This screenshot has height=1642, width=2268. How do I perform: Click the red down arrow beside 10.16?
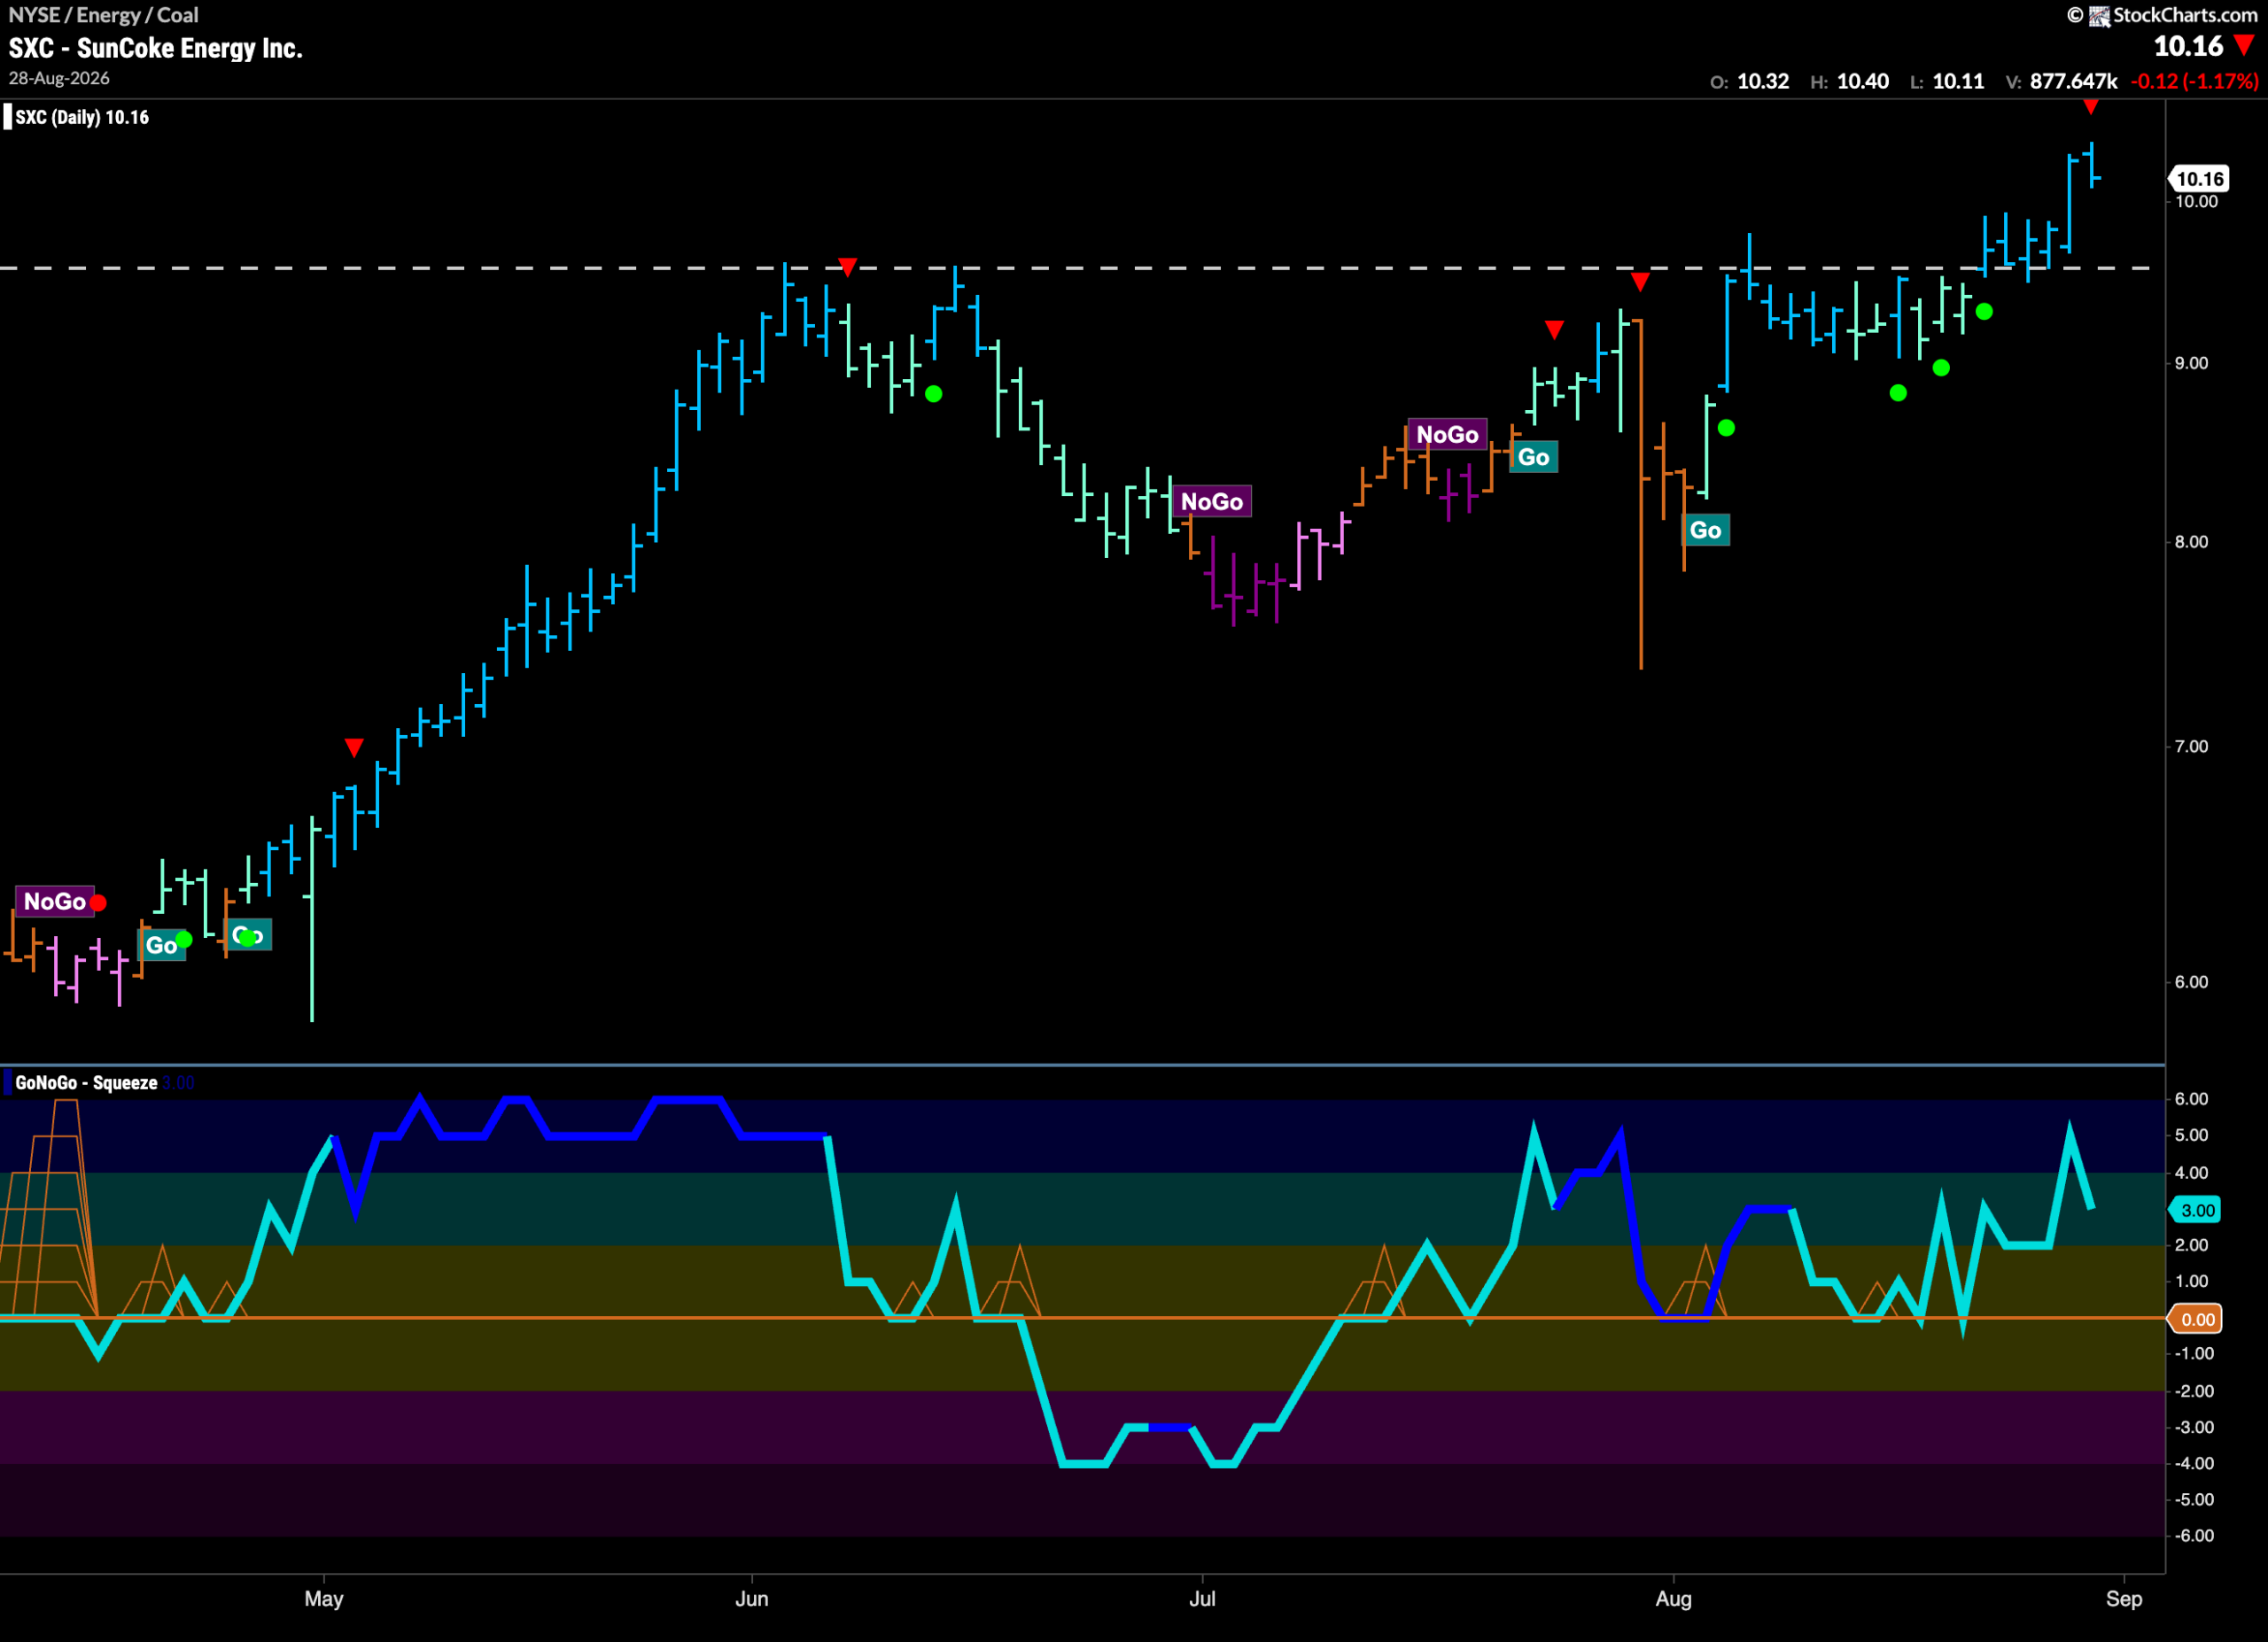[x=2245, y=46]
